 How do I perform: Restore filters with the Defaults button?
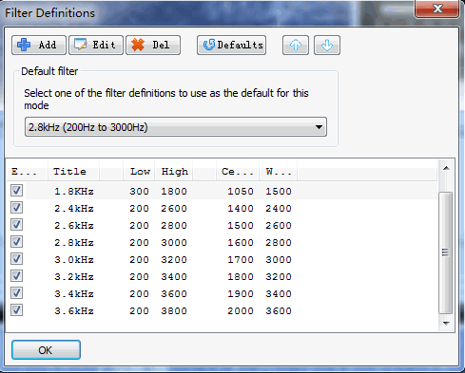(x=231, y=46)
